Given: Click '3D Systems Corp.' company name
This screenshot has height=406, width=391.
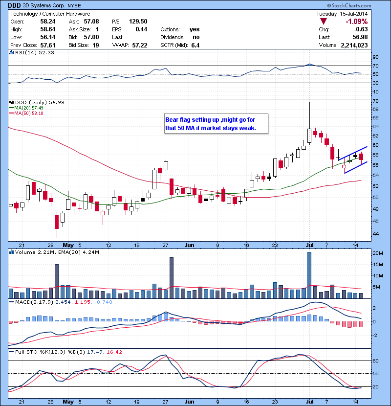Looking at the screenshot, I should (44, 6).
